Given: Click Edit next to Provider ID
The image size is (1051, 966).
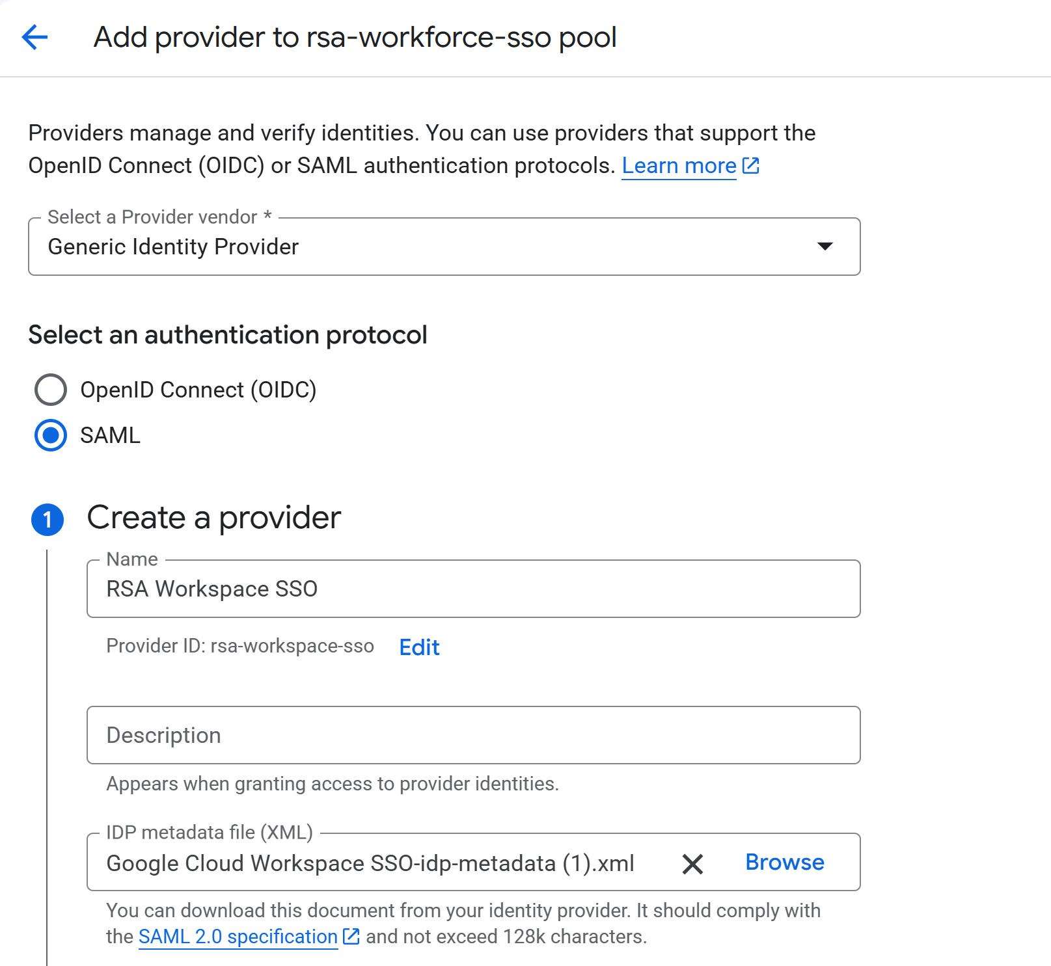Looking at the screenshot, I should click(x=419, y=647).
